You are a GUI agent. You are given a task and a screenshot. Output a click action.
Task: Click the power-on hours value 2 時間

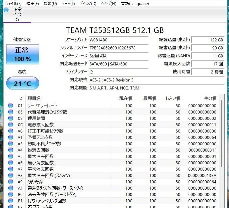tap(208, 72)
